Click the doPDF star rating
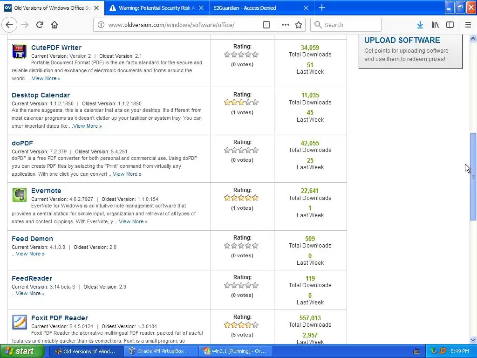Viewport: 477px width, 358px height. click(241, 150)
